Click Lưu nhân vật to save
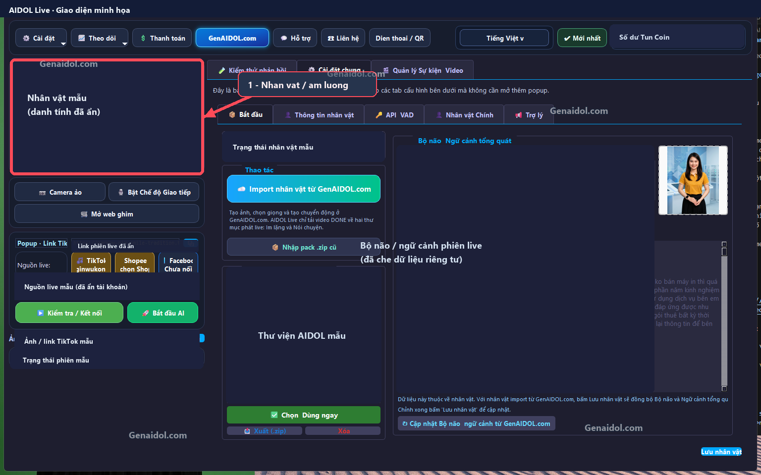Viewport: 761px width, 475px height. tap(721, 452)
